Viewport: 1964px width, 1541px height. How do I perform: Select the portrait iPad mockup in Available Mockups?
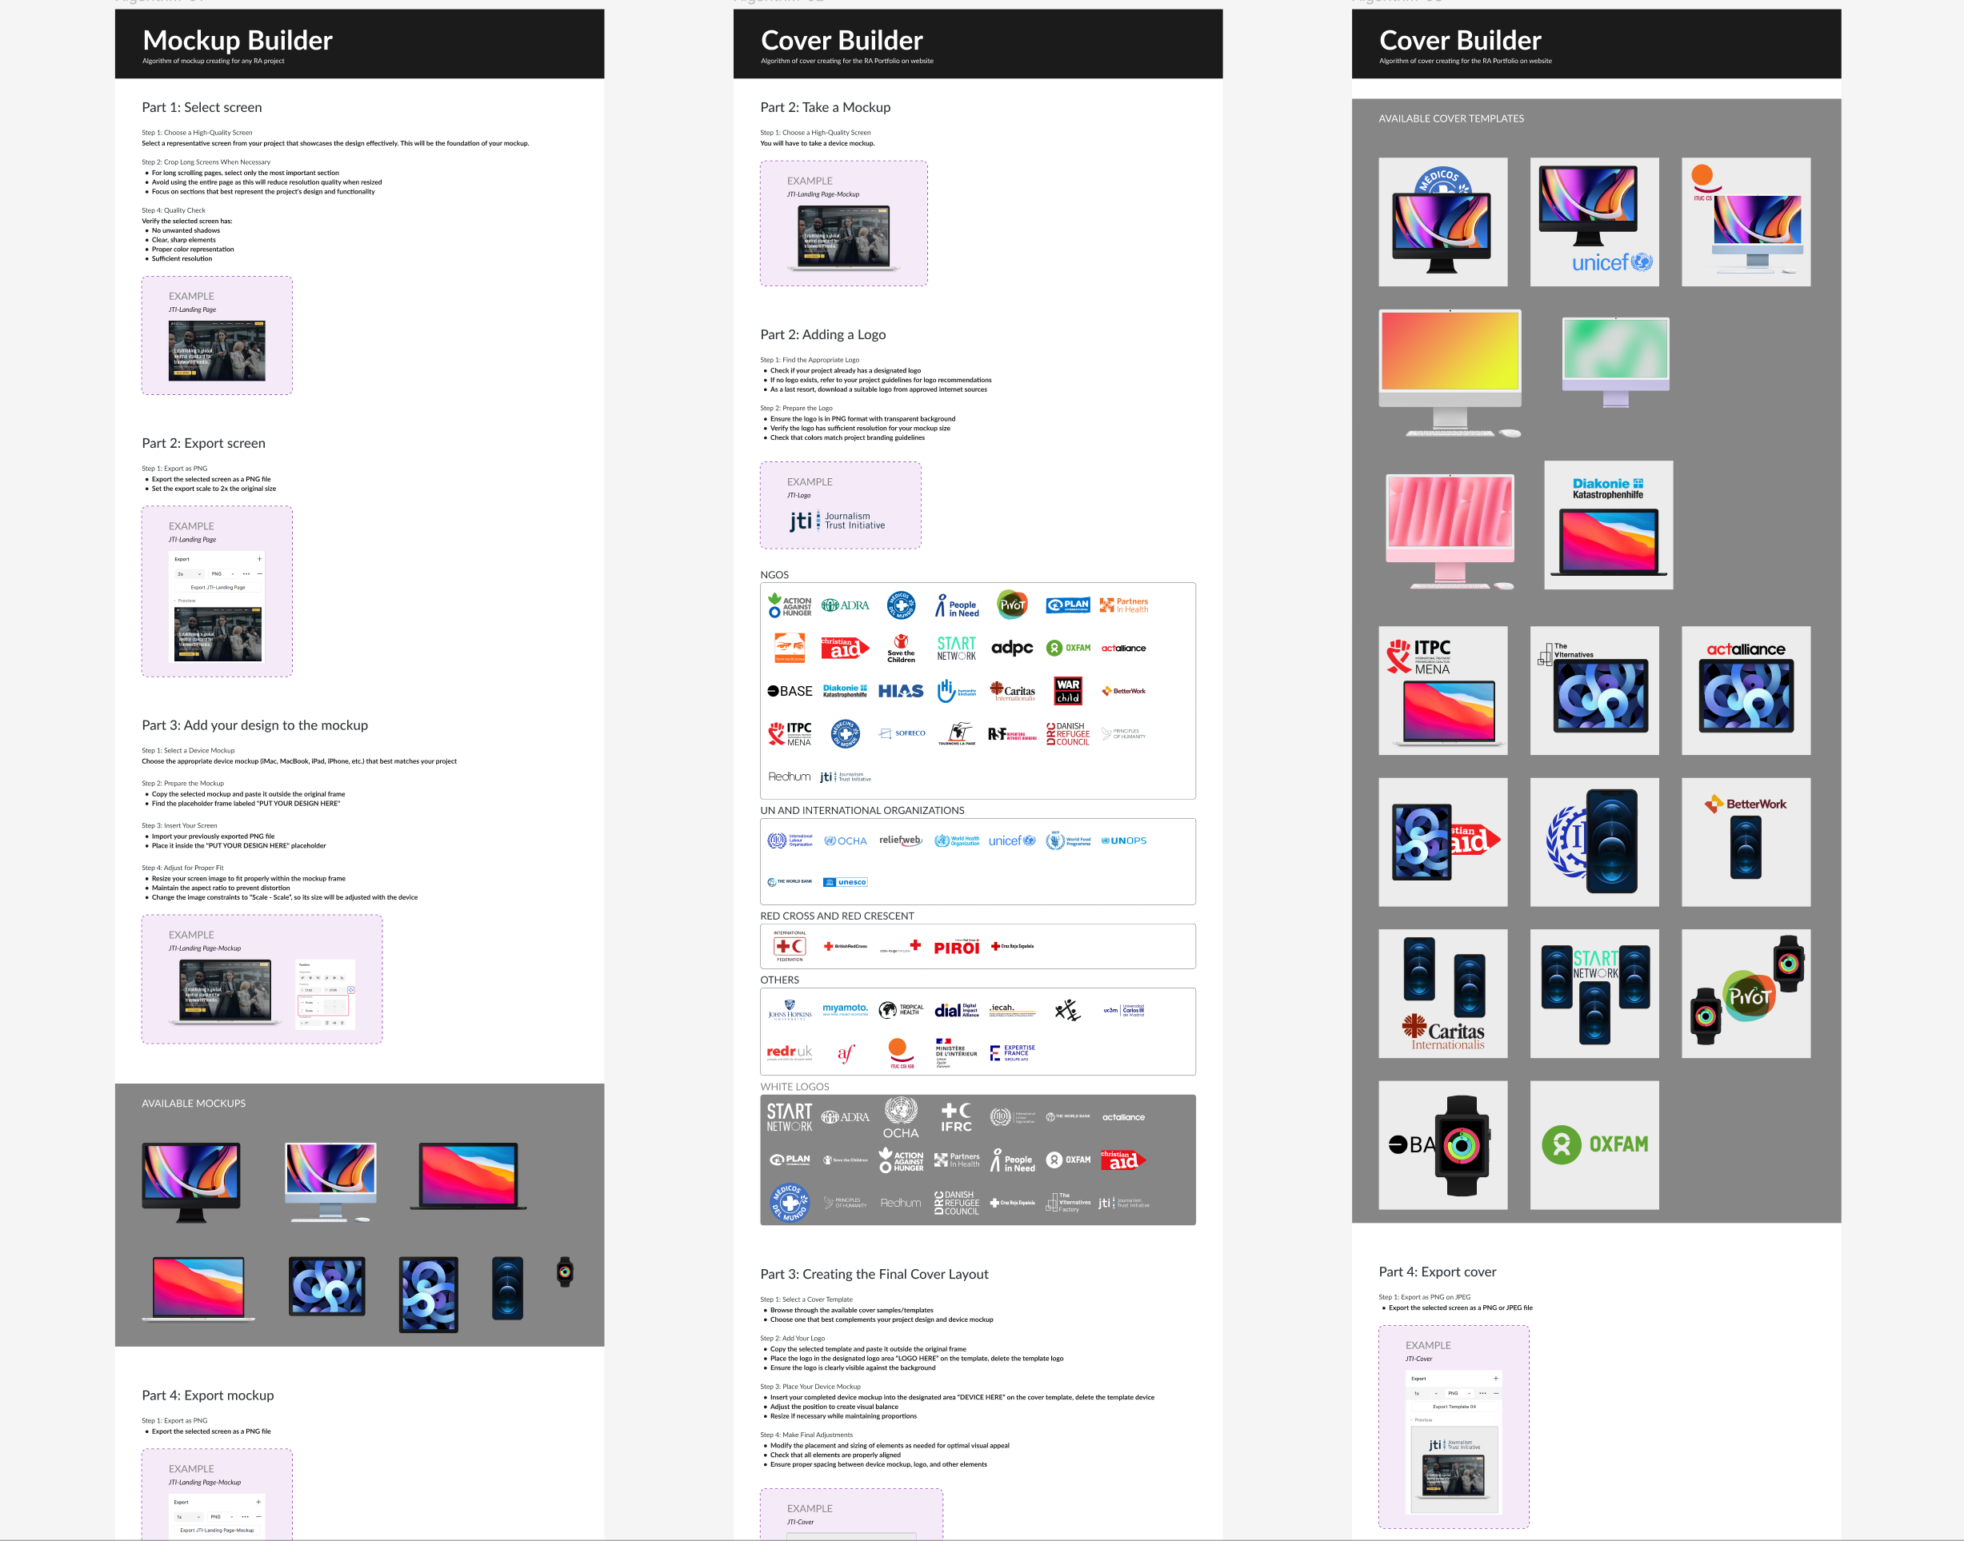pos(429,1295)
